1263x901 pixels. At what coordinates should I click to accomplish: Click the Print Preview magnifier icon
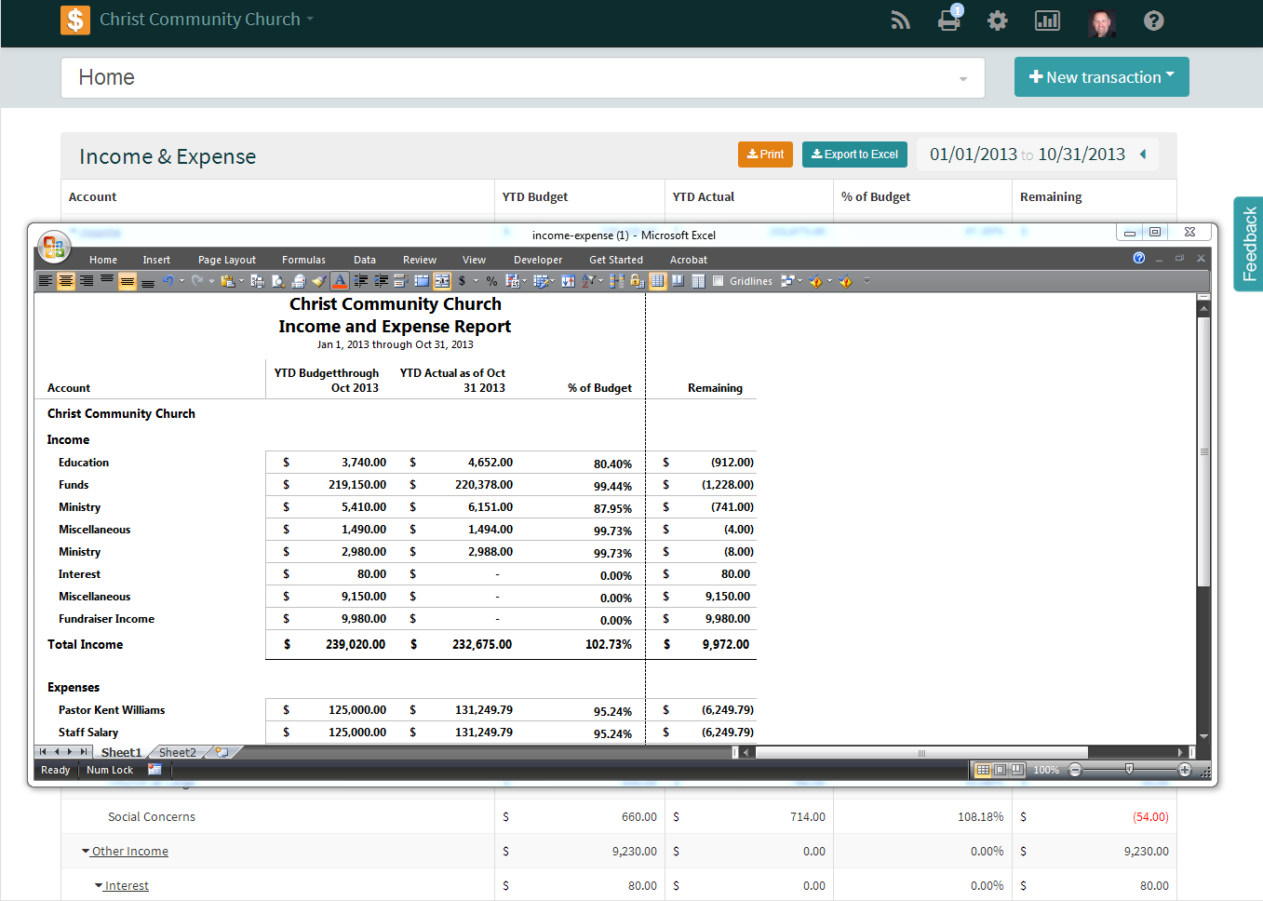click(278, 281)
